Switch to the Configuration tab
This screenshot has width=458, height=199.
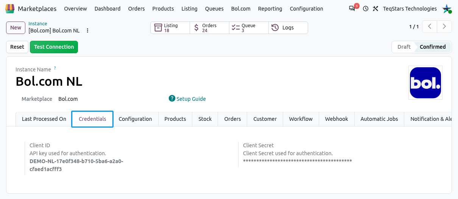pos(135,119)
